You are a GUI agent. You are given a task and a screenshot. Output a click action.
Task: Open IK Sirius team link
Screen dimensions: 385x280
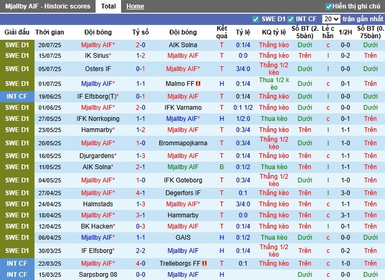coord(98,56)
